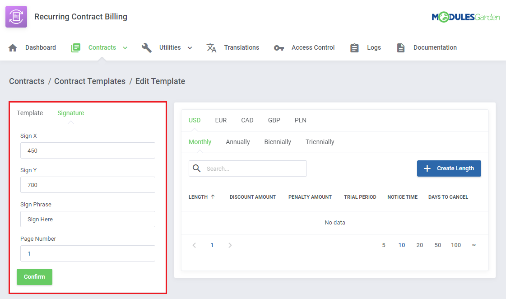The height and width of the screenshot is (299, 506).
Task: Click the Search input field
Action: [x=247, y=168]
